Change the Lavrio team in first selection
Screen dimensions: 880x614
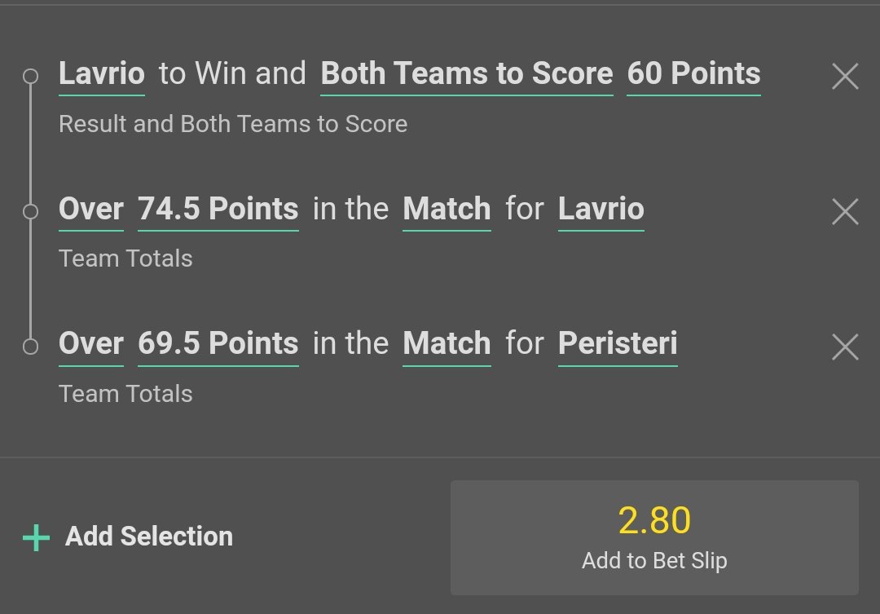[x=102, y=74]
